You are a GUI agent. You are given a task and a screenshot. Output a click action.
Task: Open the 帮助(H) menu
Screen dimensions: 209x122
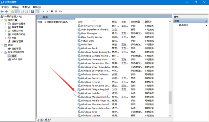pos(37,7)
